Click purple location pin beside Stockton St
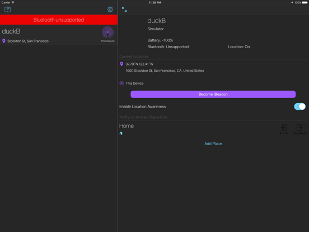This screenshot has height=232, width=309. pyautogui.click(x=4, y=41)
